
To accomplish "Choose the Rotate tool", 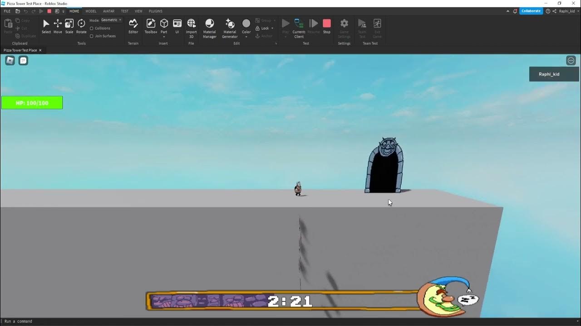I will 81,26.
